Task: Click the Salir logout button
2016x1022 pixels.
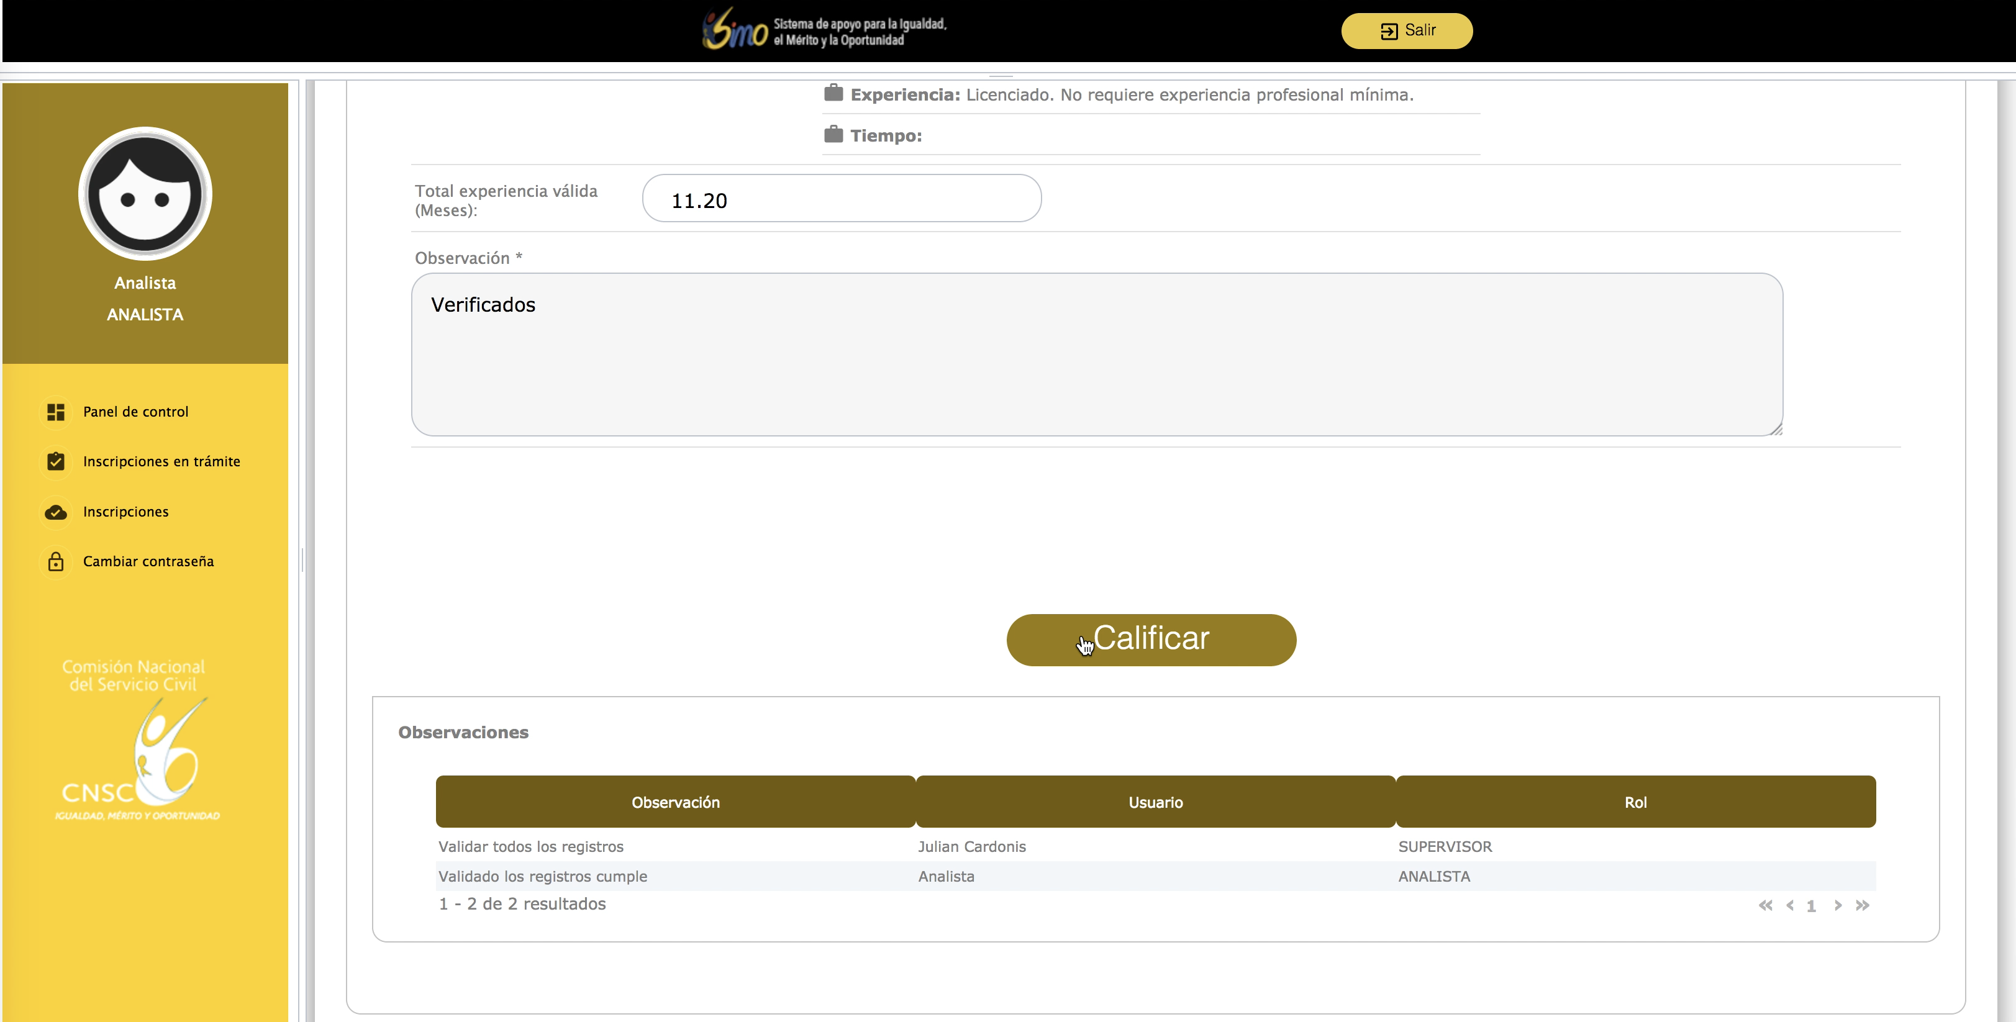Action: 1406,30
